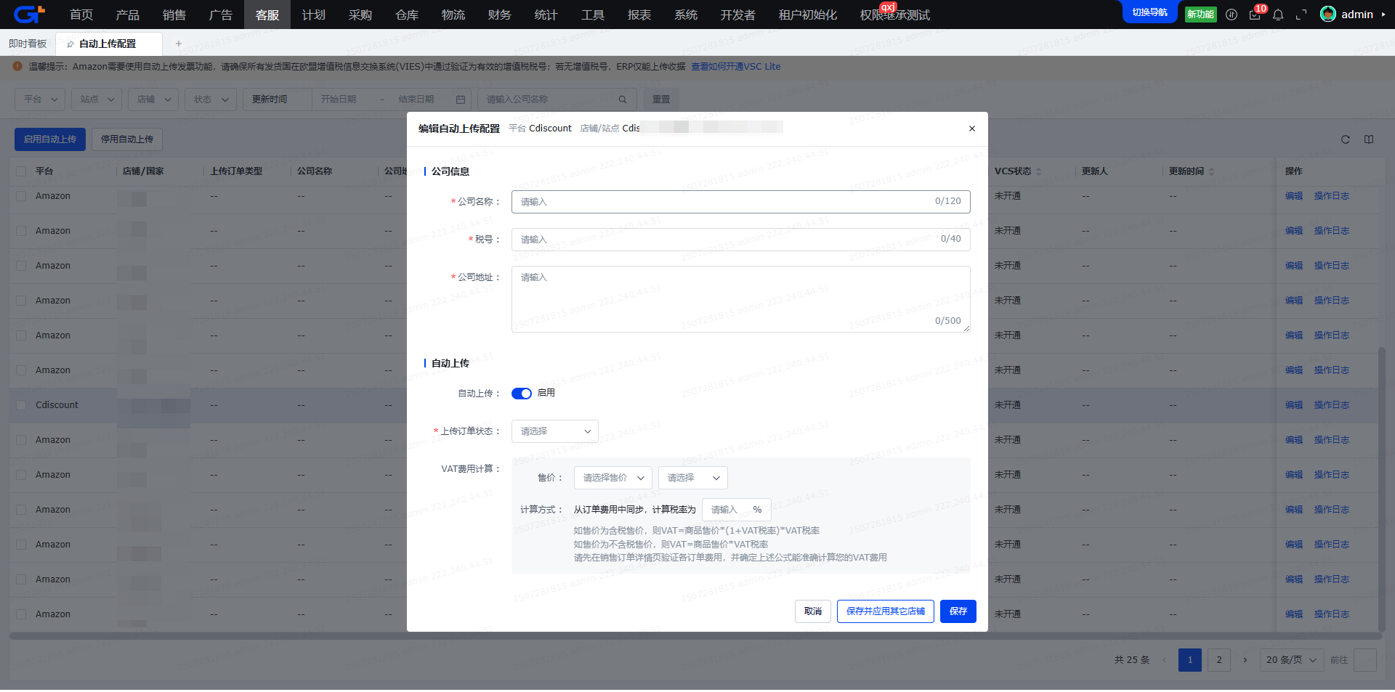Click 保存并应用其它店铺 button
The width and height of the screenshot is (1395, 692).
(886, 611)
